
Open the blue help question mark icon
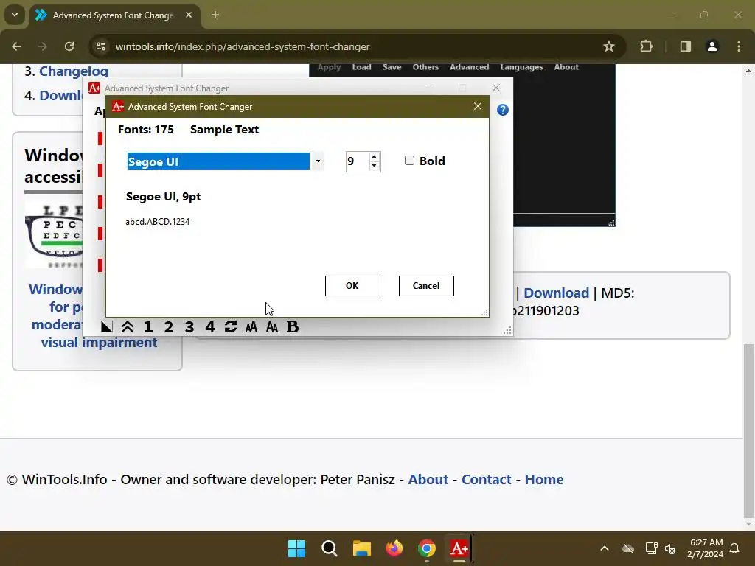pos(503,111)
